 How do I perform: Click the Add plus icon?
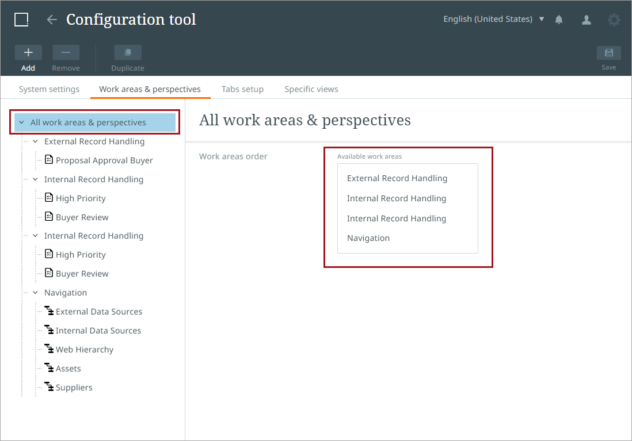click(28, 53)
